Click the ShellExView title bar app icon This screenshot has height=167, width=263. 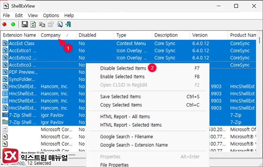click(6, 6)
